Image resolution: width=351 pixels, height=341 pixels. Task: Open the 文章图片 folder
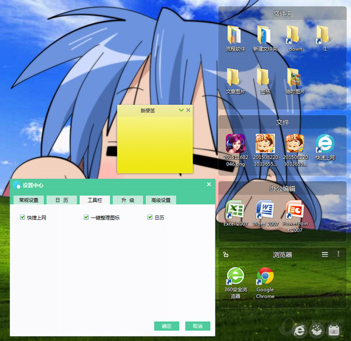point(235,81)
